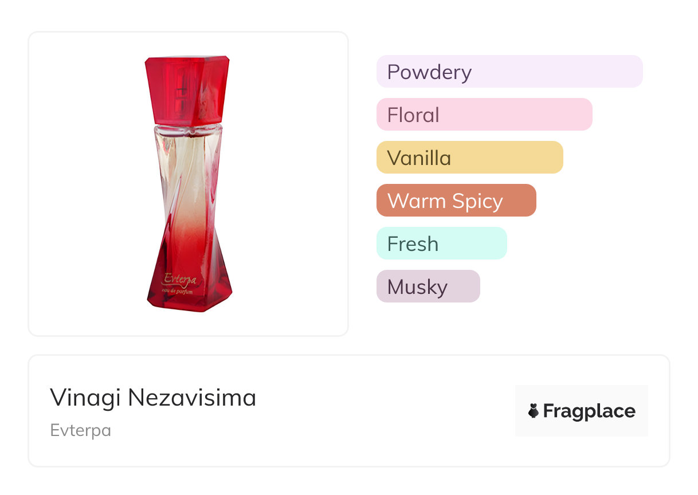Select the mint Fresh accord bar
This screenshot has height=495, width=698.
click(x=441, y=243)
